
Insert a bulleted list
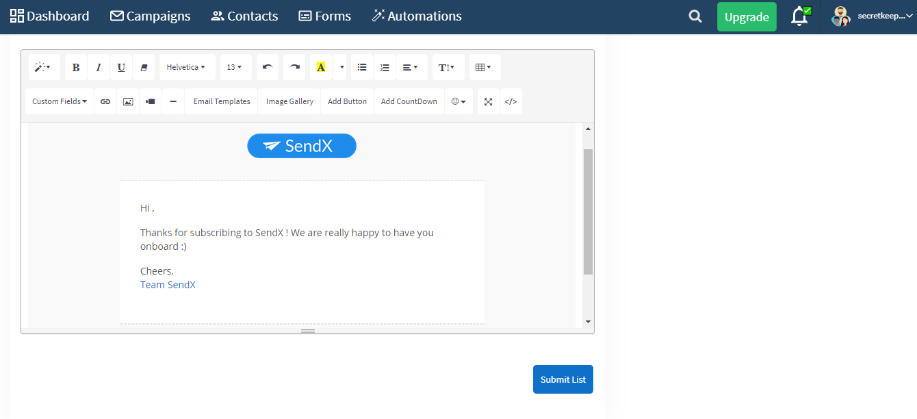pyautogui.click(x=362, y=67)
